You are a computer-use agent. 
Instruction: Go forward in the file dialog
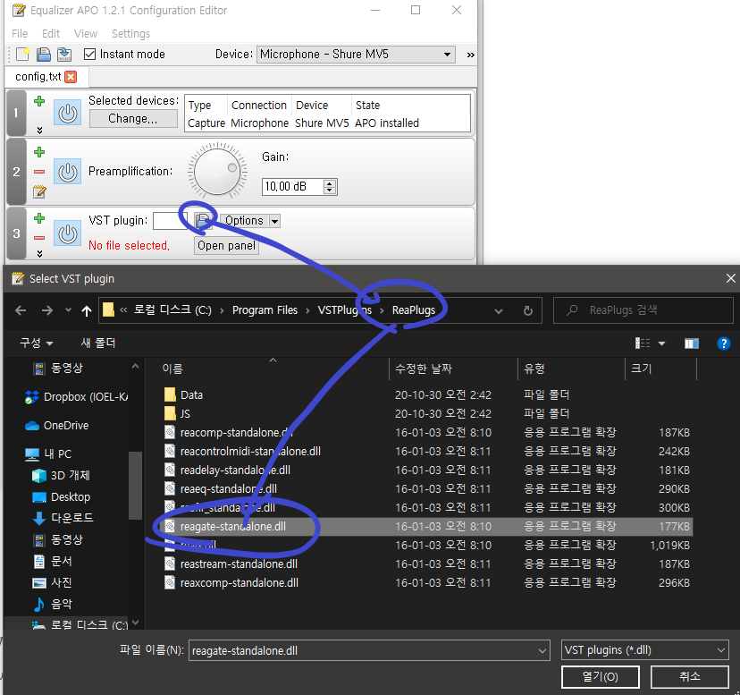(x=47, y=310)
